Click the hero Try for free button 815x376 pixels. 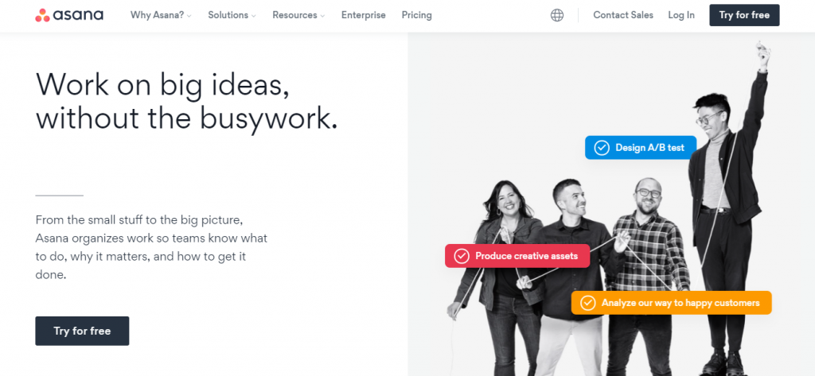82,331
